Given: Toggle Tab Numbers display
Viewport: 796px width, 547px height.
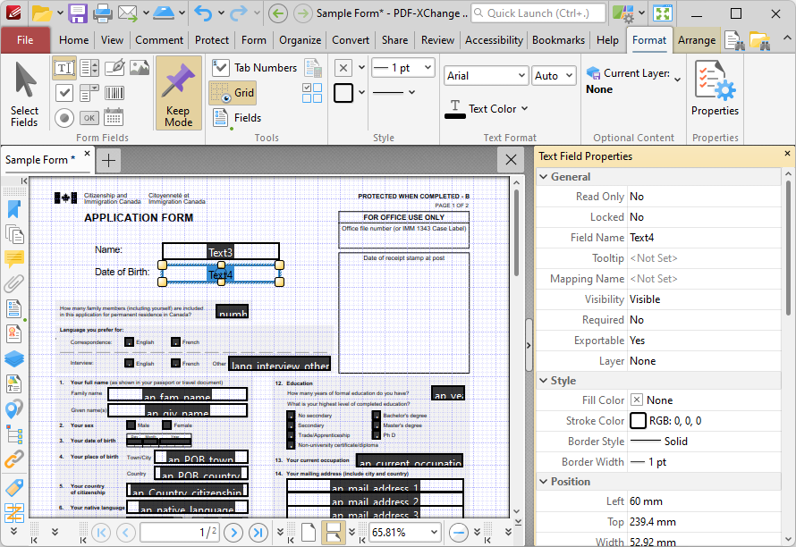Looking at the screenshot, I should (254, 68).
